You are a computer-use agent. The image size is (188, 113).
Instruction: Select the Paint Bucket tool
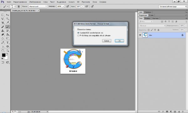click(8, 34)
